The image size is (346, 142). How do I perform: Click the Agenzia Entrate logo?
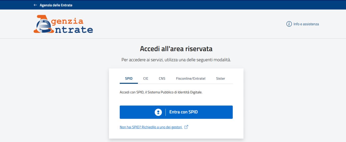[63, 24]
